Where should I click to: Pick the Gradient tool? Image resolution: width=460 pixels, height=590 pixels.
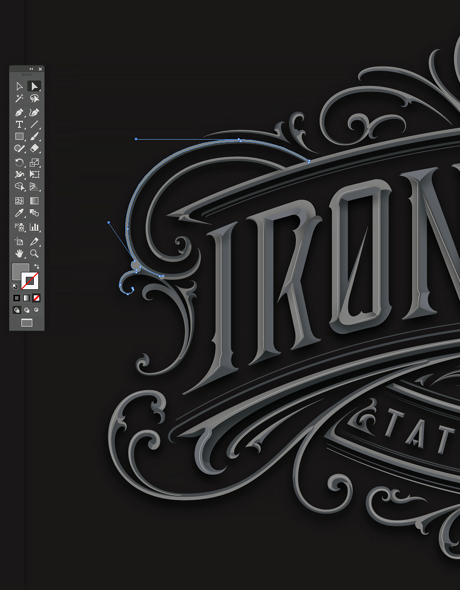coord(34,201)
